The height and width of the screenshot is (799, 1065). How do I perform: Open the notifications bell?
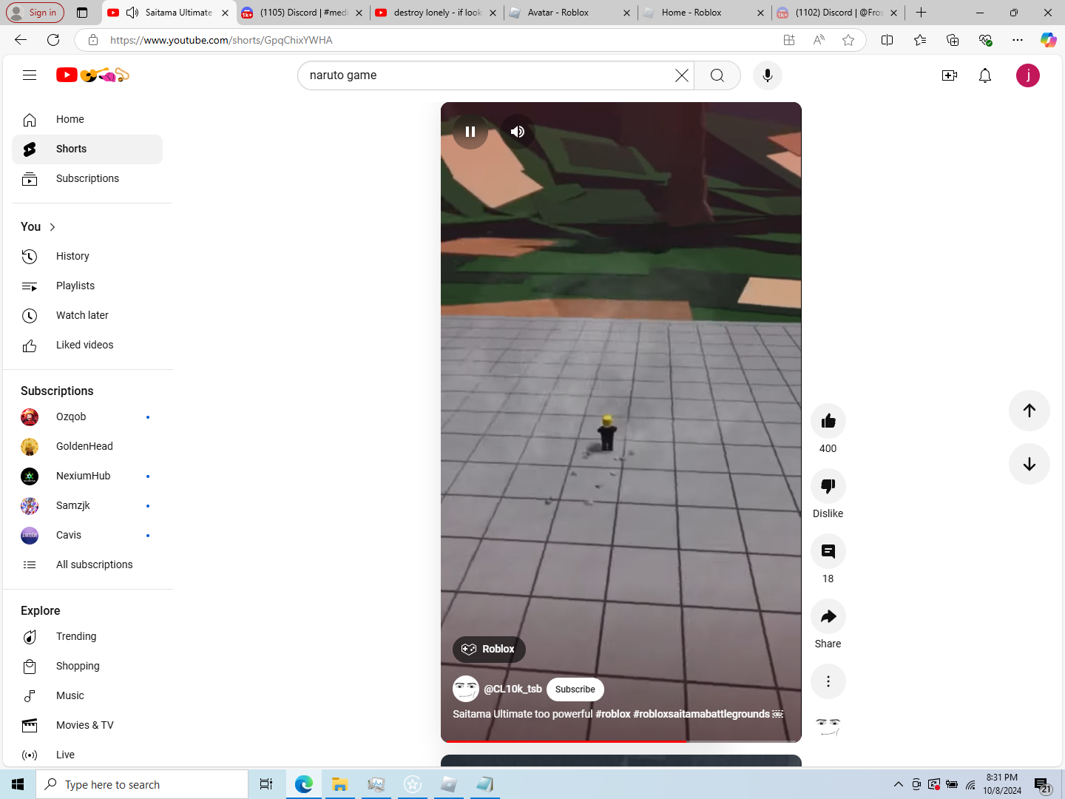click(985, 75)
